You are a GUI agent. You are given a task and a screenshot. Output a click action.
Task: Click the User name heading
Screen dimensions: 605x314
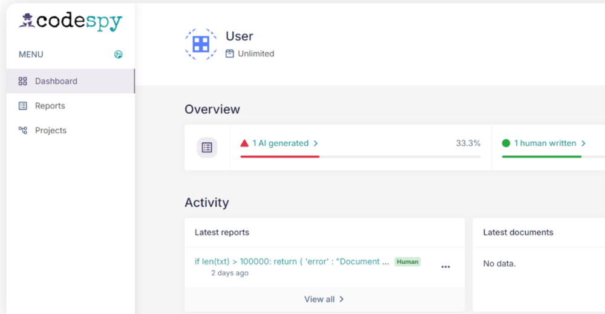[x=239, y=36]
